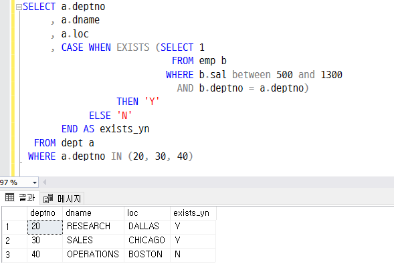This screenshot has height=266, width=394.
Task: Open the 97 % zoom dropdown
Action: click(35, 182)
